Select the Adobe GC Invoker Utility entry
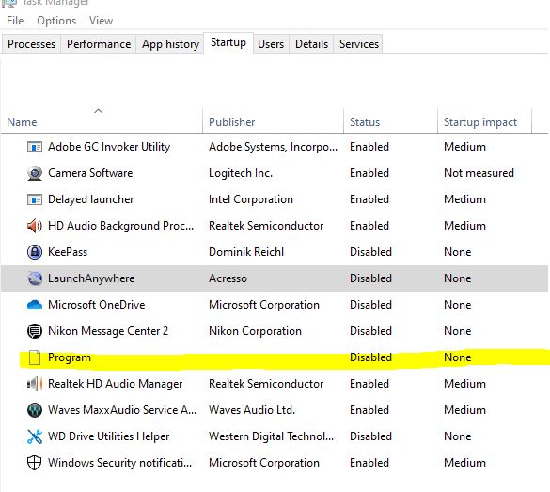Image resolution: width=550 pixels, height=492 pixels. coord(109,147)
